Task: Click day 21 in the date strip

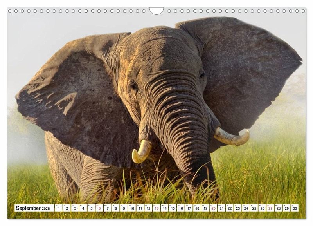Action: click(221, 208)
